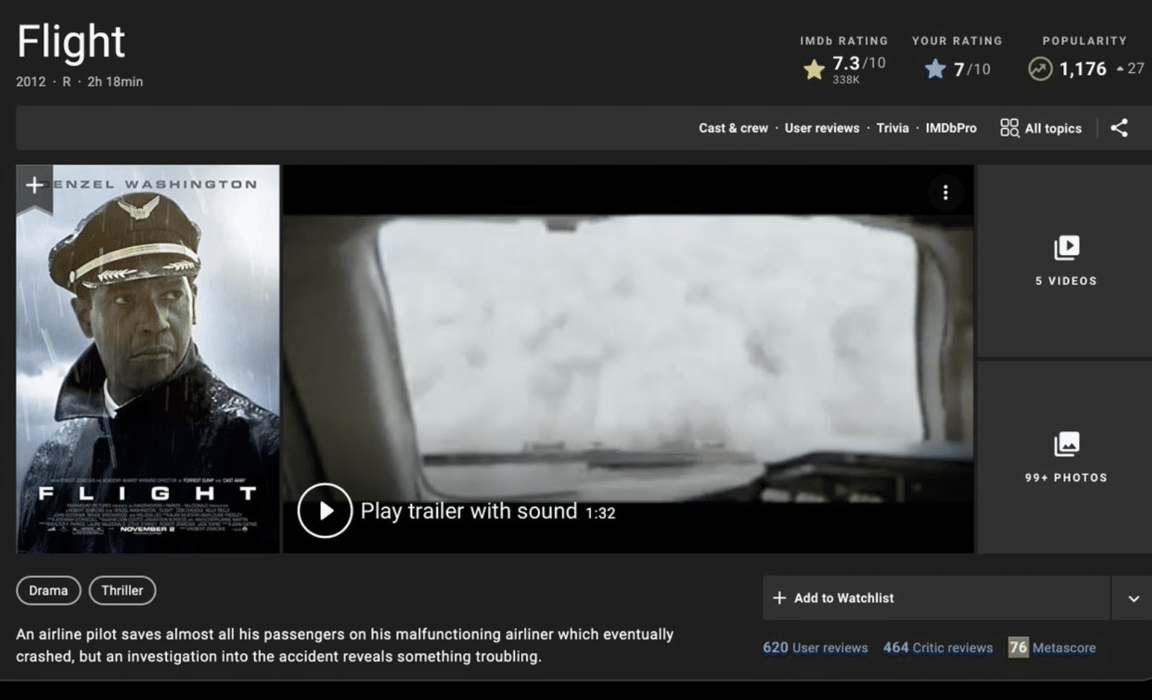Open the Trivia link
The width and height of the screenshot is (1152, 700).
(x=893, y=128)
